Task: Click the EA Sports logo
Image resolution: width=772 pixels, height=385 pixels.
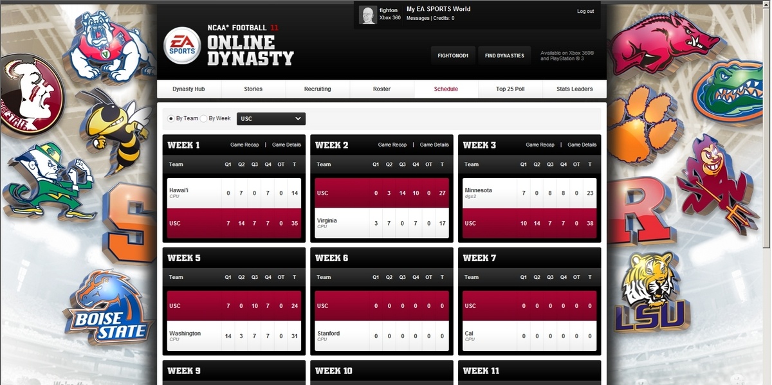Action: tap(182, 46)
